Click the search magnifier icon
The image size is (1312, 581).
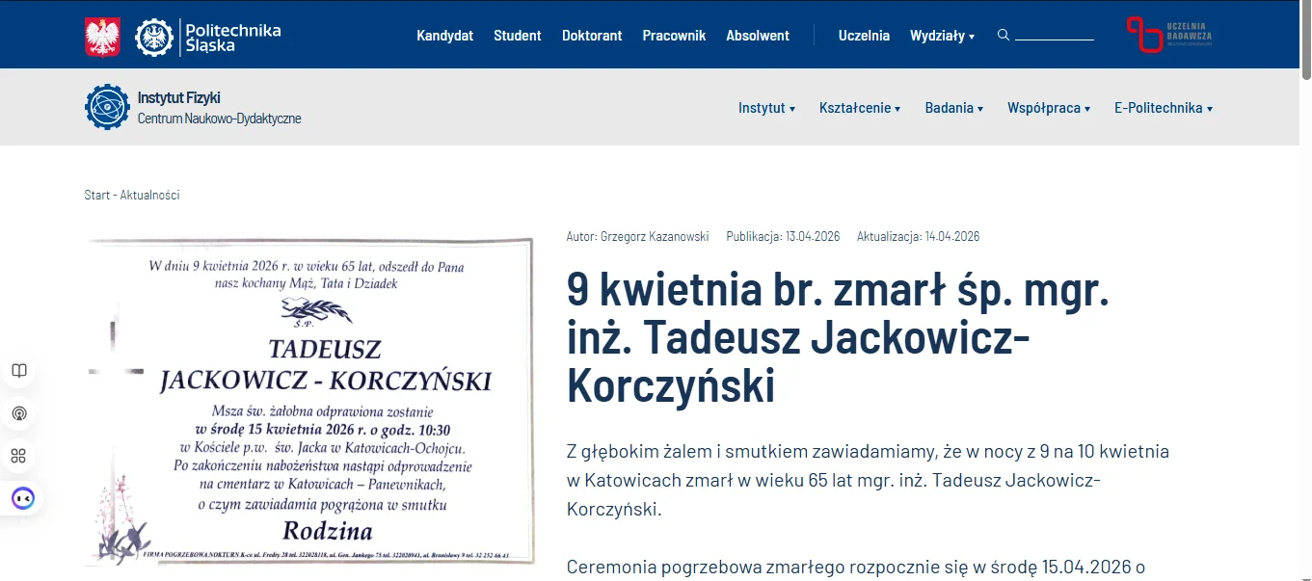1004,35
